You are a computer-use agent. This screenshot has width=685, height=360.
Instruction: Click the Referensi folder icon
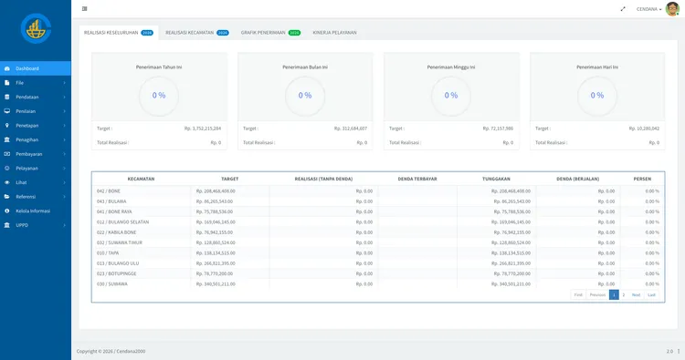coord(7,197)
